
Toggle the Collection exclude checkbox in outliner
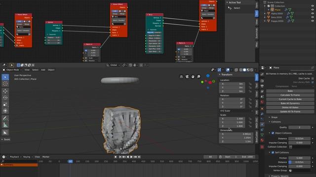269,6
